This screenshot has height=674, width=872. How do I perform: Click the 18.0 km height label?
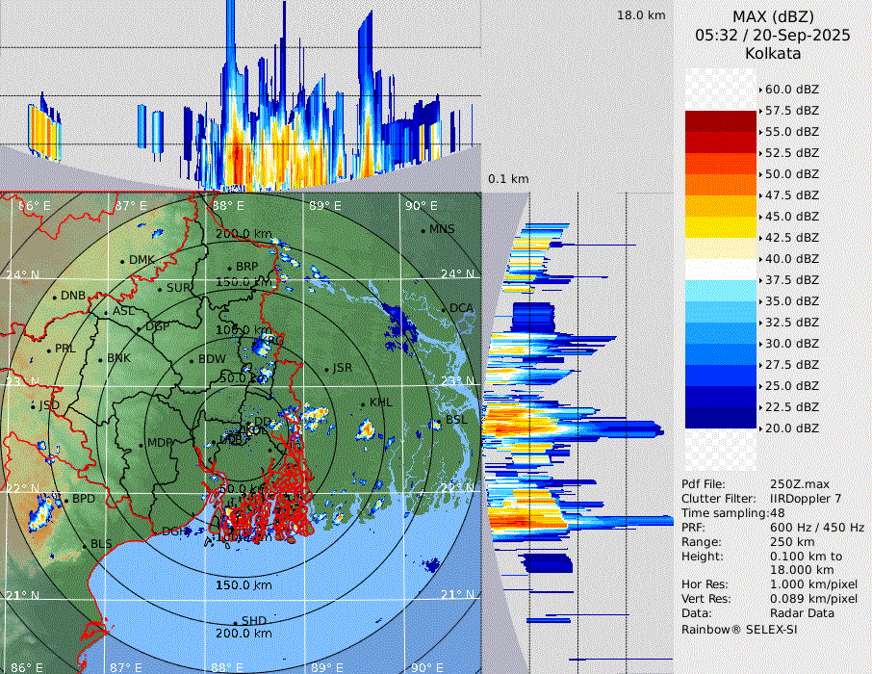pyautogui.click(x=641, y=15)
